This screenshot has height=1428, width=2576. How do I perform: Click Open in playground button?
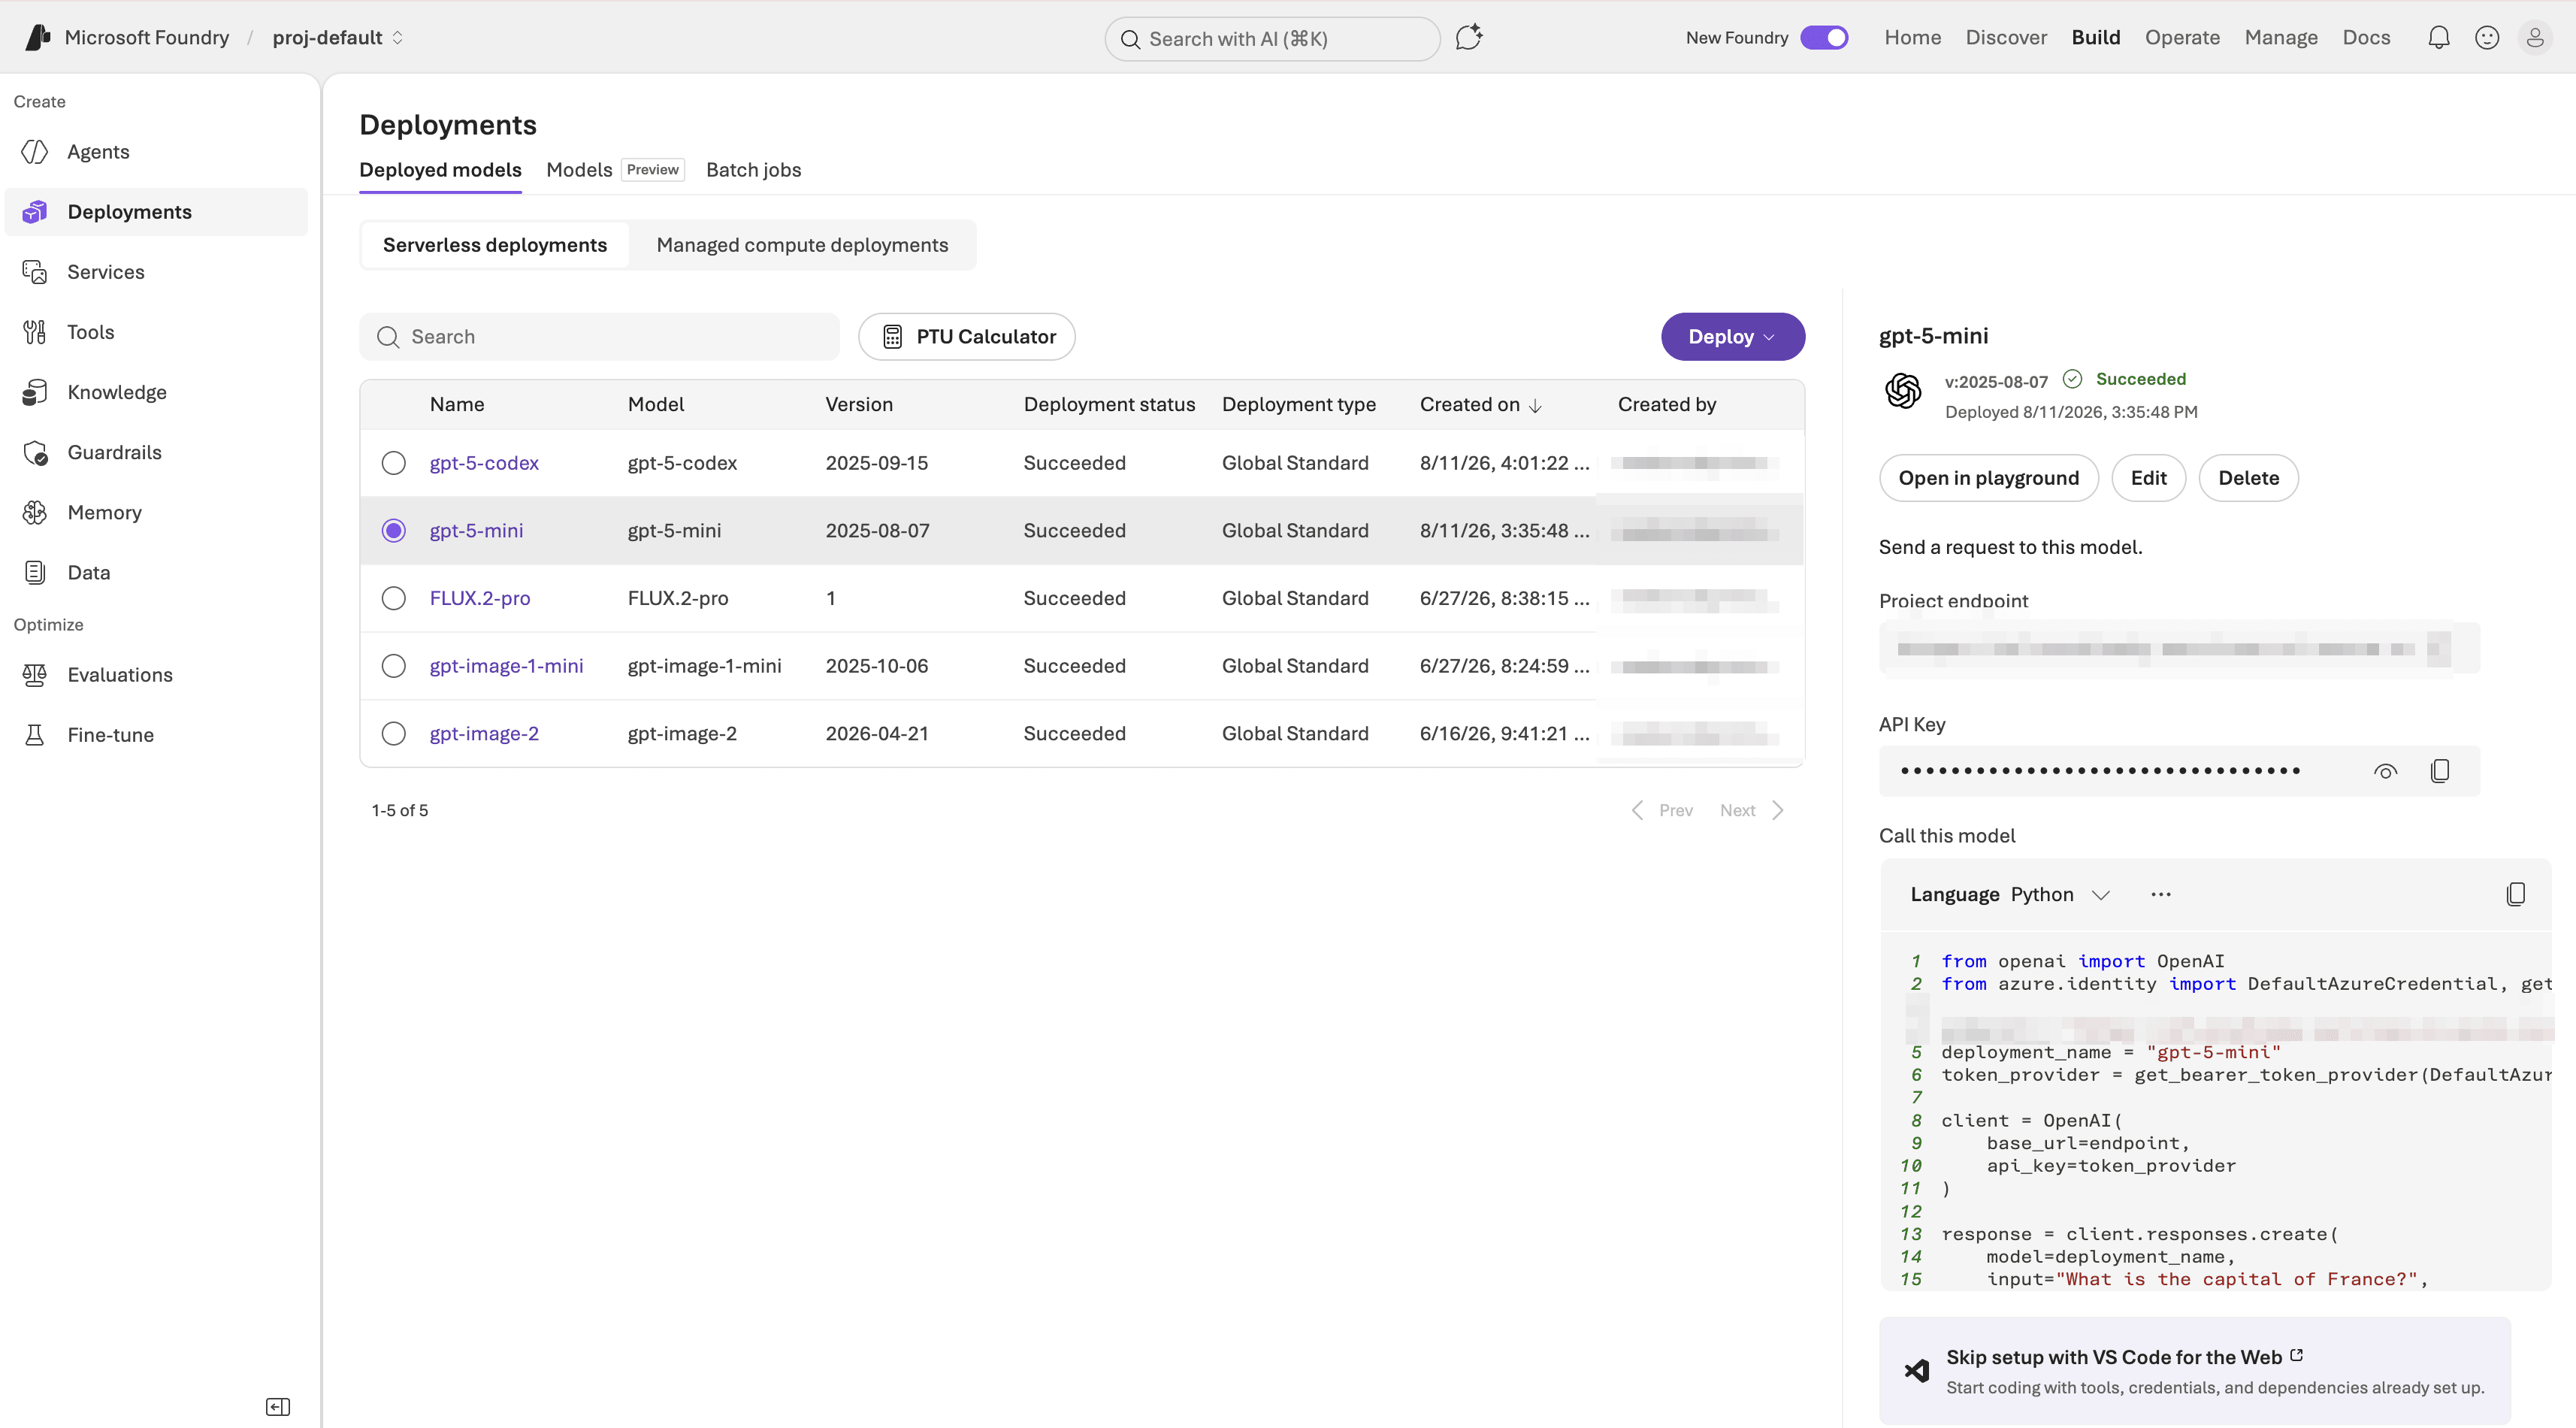(x=1988, y=478)
